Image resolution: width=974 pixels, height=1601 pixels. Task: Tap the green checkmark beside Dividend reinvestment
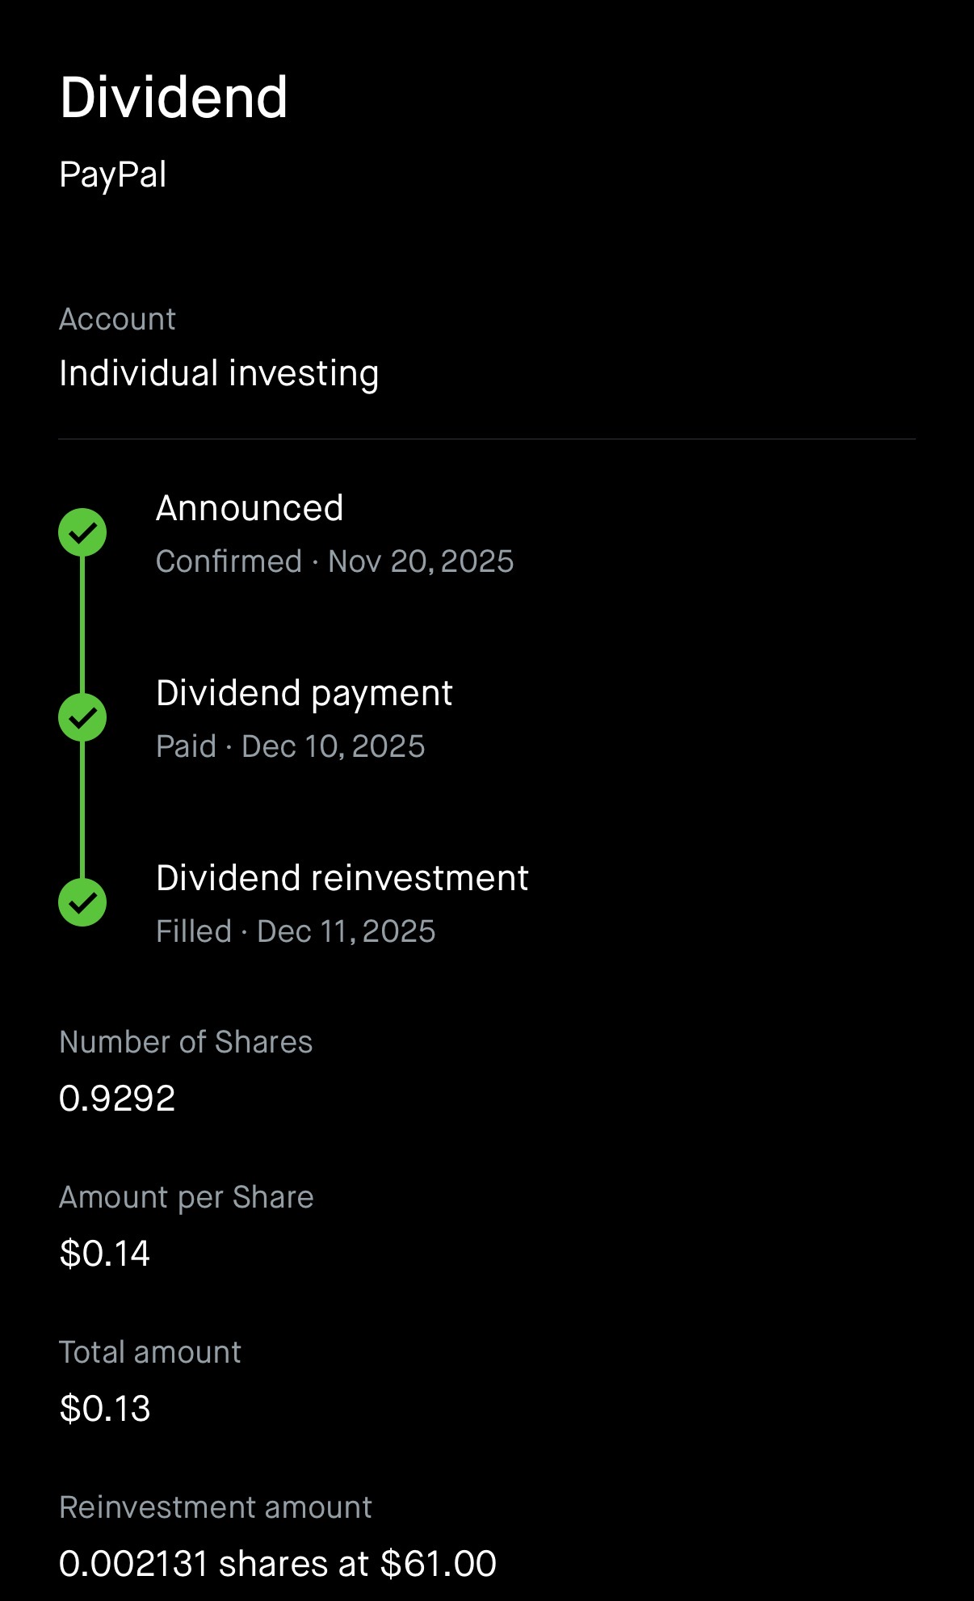(82, 902)
